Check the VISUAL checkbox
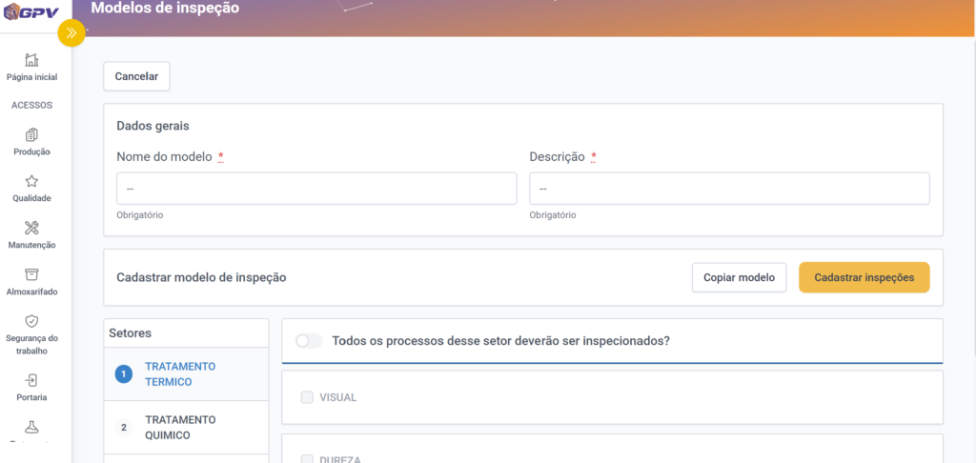The height and width of the screenshot is (463, 976). tap(307, 397)
